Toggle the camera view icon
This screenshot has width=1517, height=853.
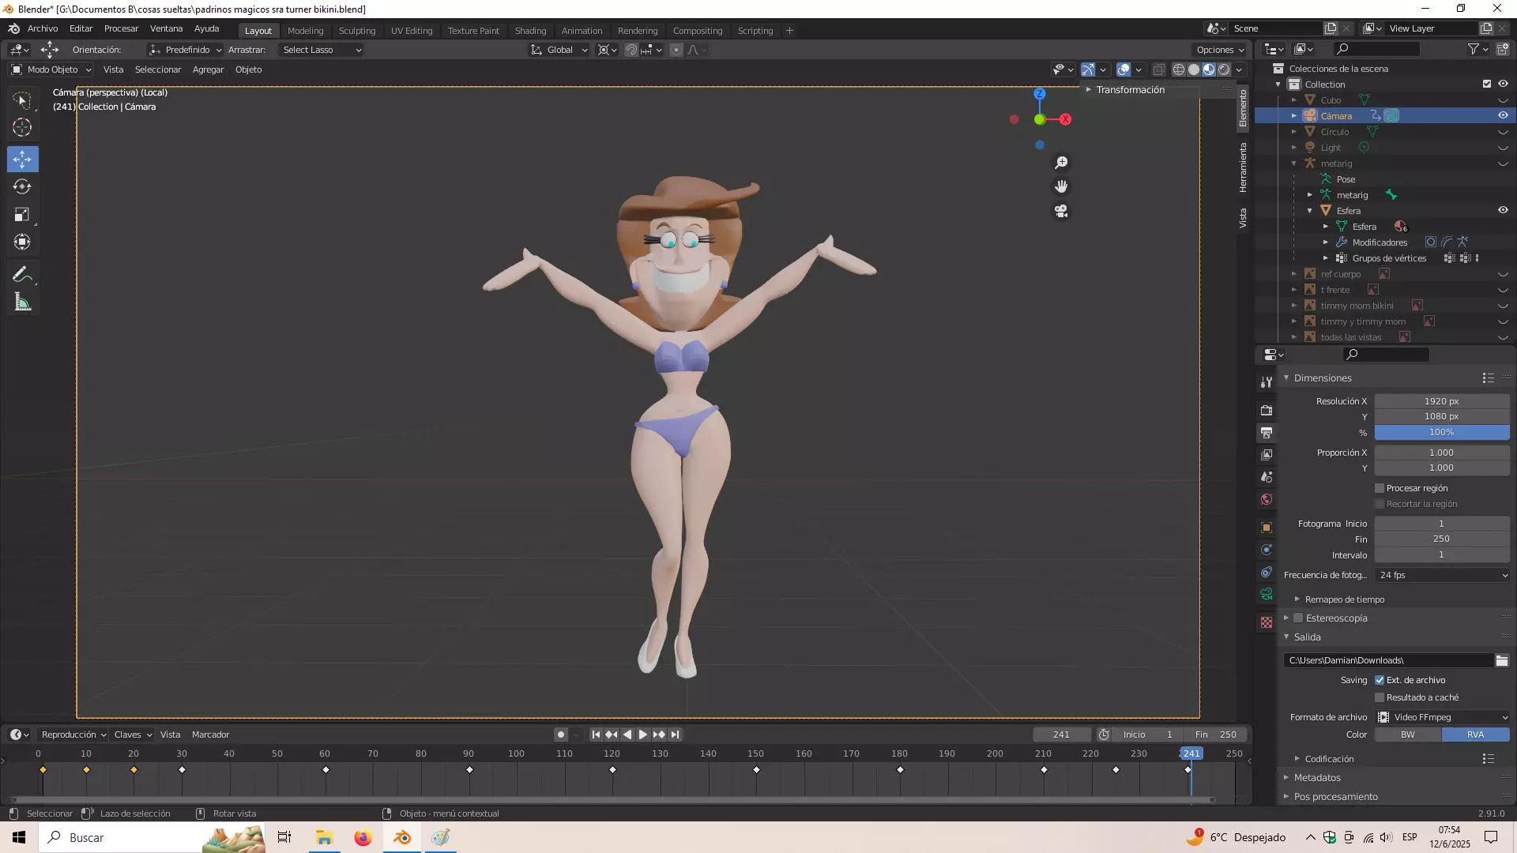coord(1061,211)
